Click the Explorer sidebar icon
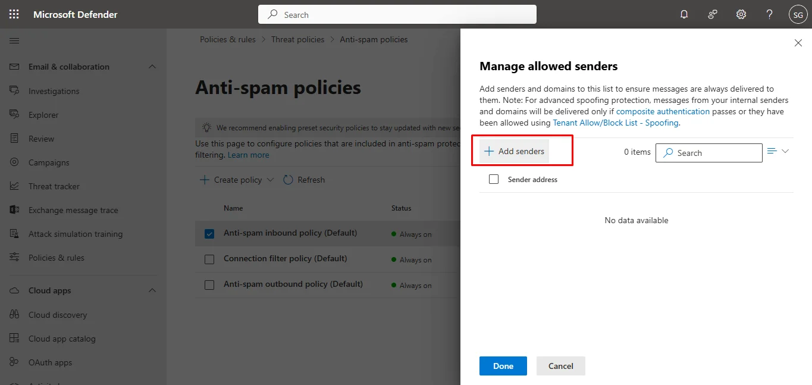The height and width of the screenshot is (385, 812). click(15, 114)
